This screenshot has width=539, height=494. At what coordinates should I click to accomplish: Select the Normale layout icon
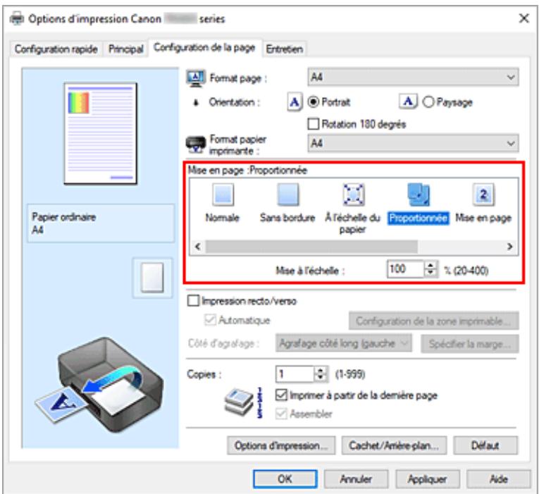tap(223, 194)
